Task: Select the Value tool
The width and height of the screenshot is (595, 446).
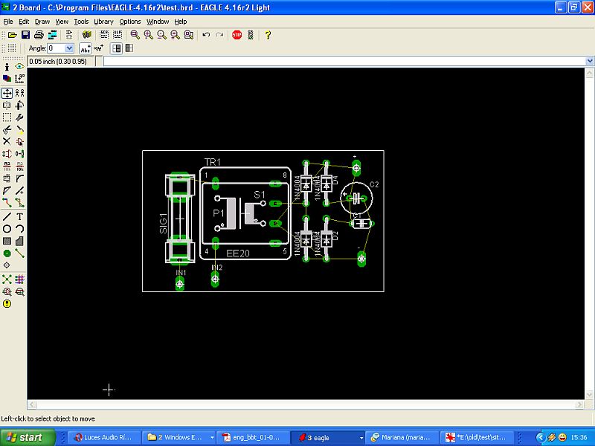Action: coord(20,166)
